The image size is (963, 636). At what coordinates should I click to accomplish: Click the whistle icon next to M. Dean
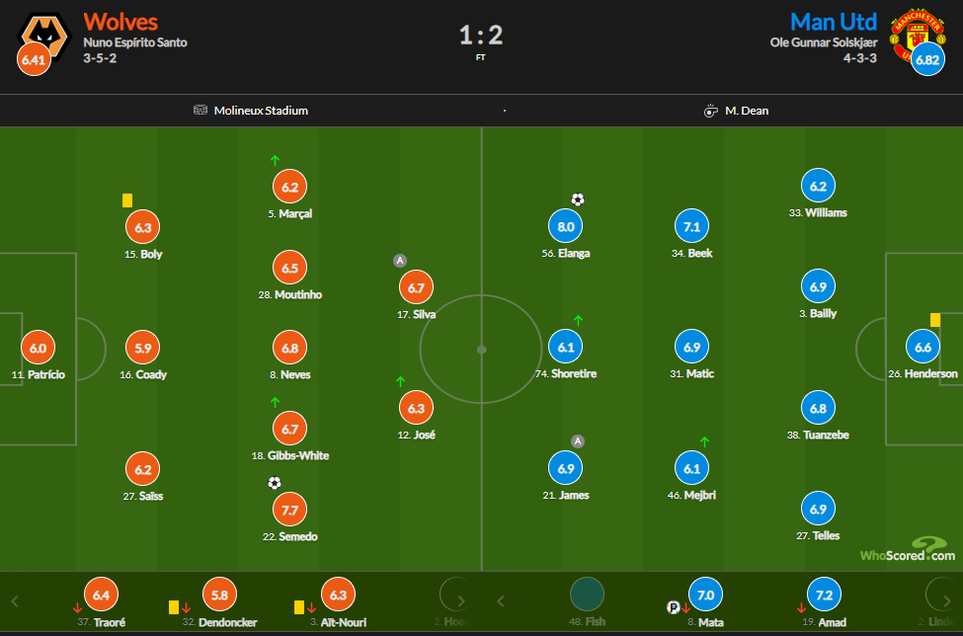pos(710,112)
